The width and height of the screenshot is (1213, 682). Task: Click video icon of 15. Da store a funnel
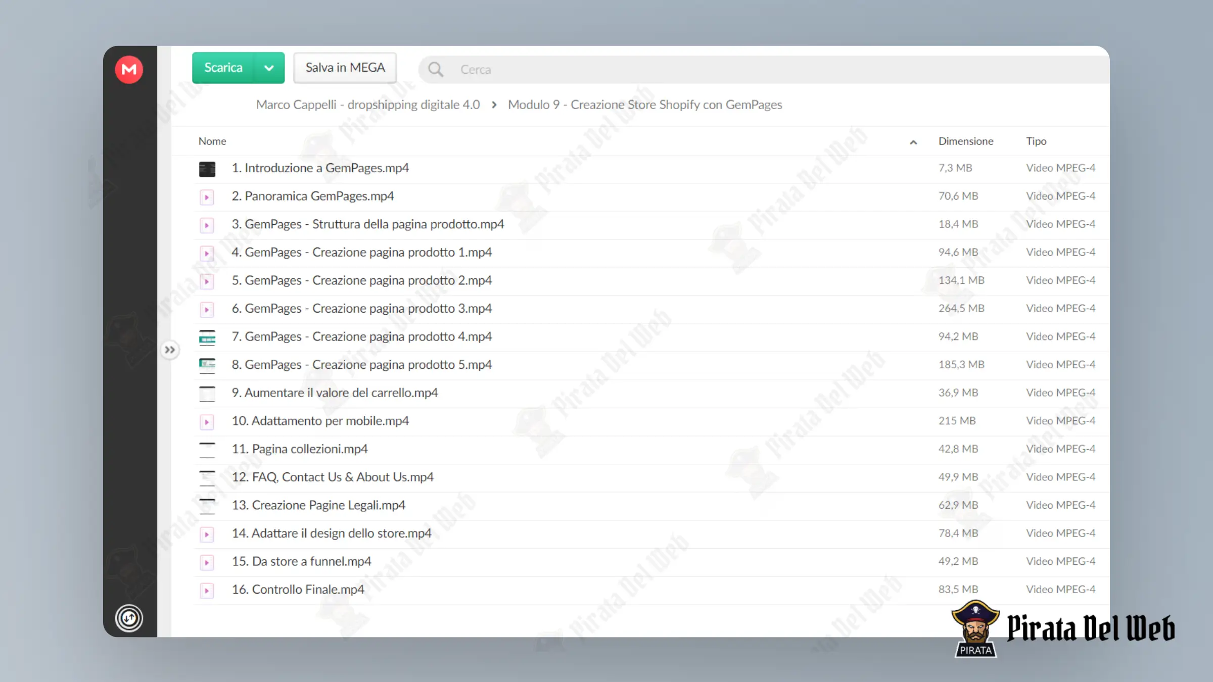click(x=207, y=563)
